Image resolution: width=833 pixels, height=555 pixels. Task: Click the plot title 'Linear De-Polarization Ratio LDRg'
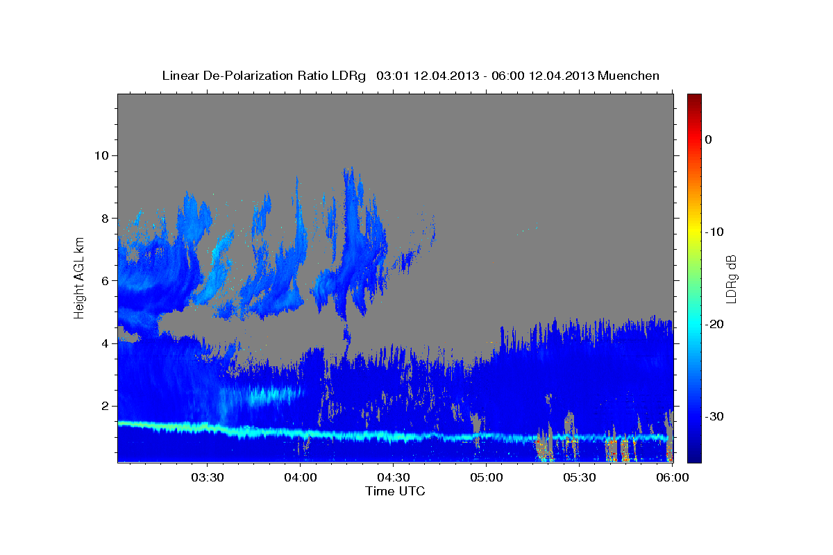pos(263,76)
